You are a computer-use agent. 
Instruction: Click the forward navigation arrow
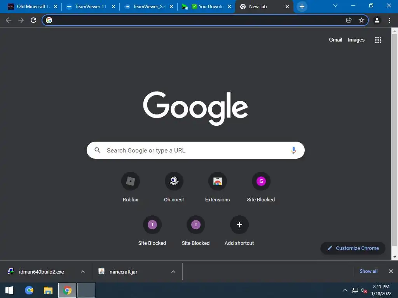(x=21, y=20)
